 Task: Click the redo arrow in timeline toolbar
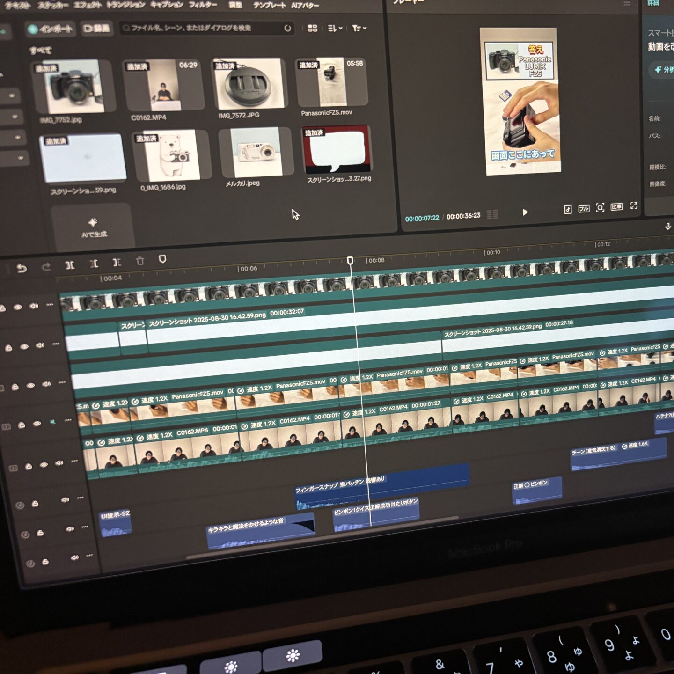[46, 267]
